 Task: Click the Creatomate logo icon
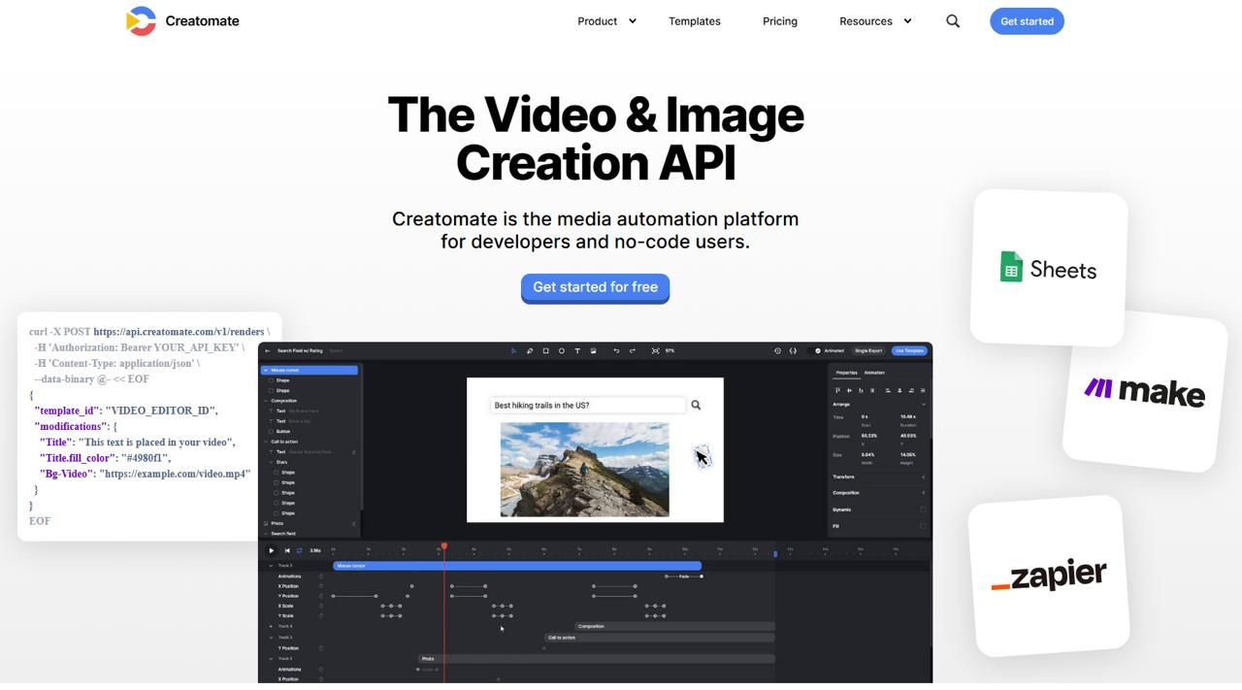click(141, 20)
